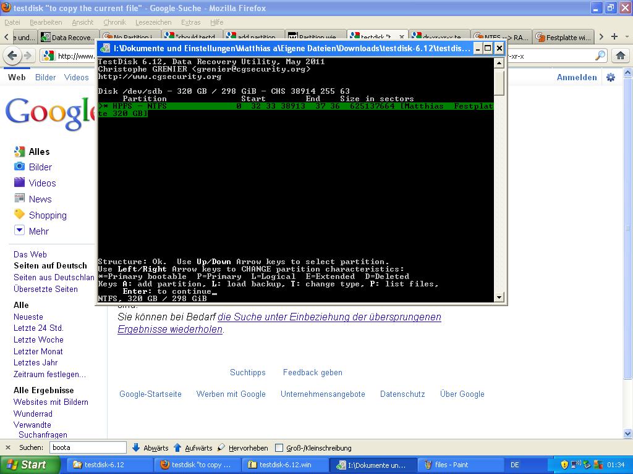Screen dimensions: 633x474
Task: Click Wunderrad link
Action: click(33, 414)
